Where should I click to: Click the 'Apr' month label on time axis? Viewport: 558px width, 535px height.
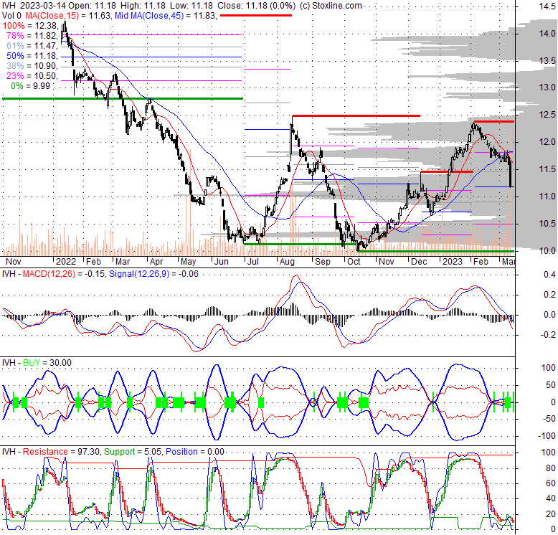[x=156, y=262]
